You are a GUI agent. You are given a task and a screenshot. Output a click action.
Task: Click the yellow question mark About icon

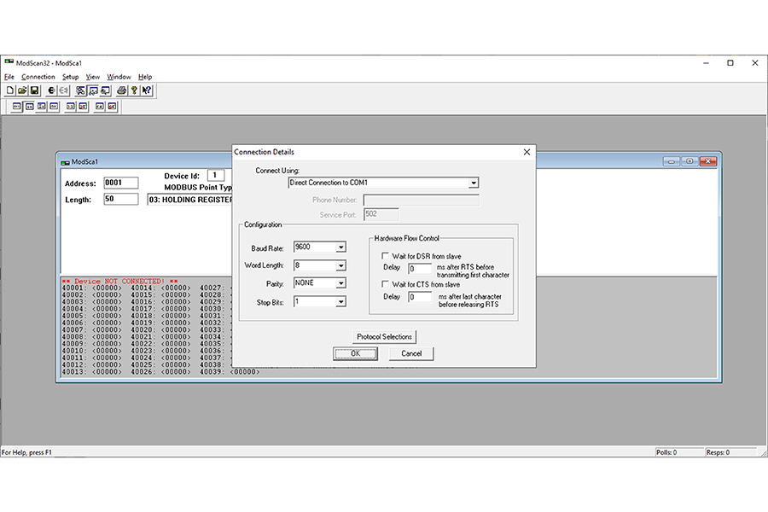pos(134,90)
